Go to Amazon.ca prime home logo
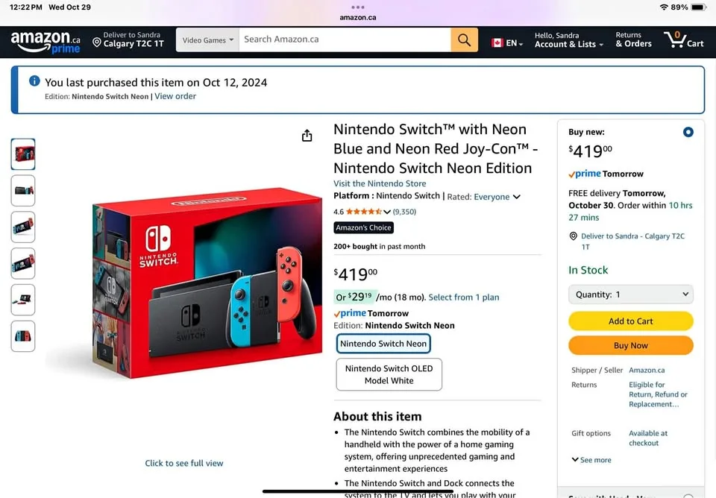Screen dimensions: 716x498 45,41
